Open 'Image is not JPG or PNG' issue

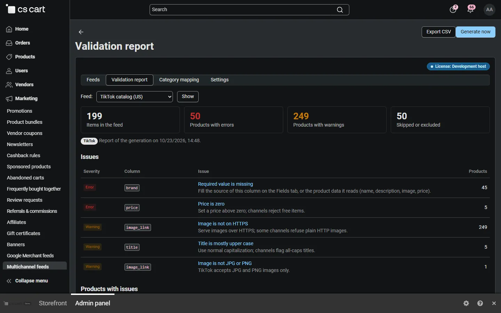225,263
